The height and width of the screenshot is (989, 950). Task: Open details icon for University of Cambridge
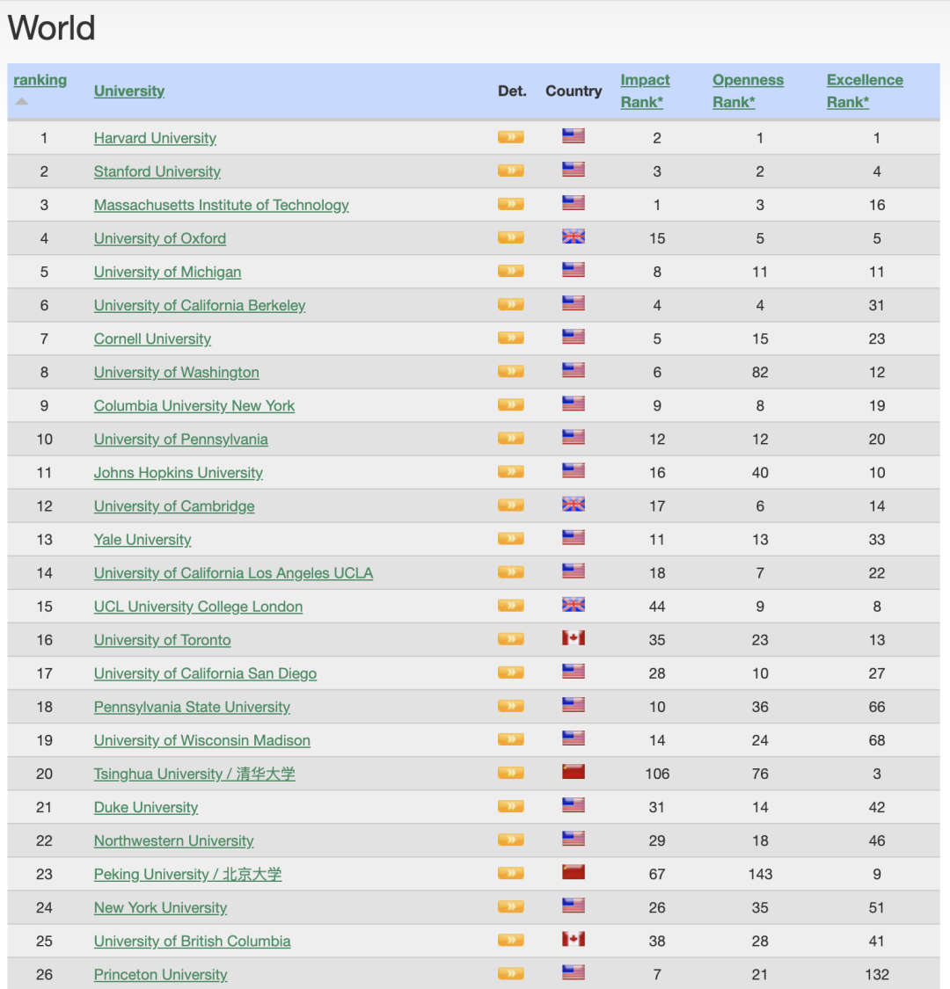(511, 505)
